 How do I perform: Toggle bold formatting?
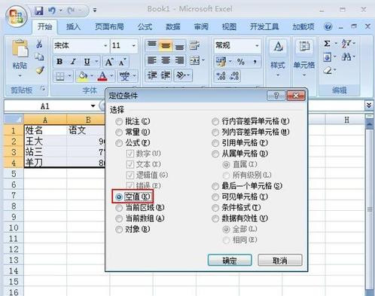click(59, 62)
